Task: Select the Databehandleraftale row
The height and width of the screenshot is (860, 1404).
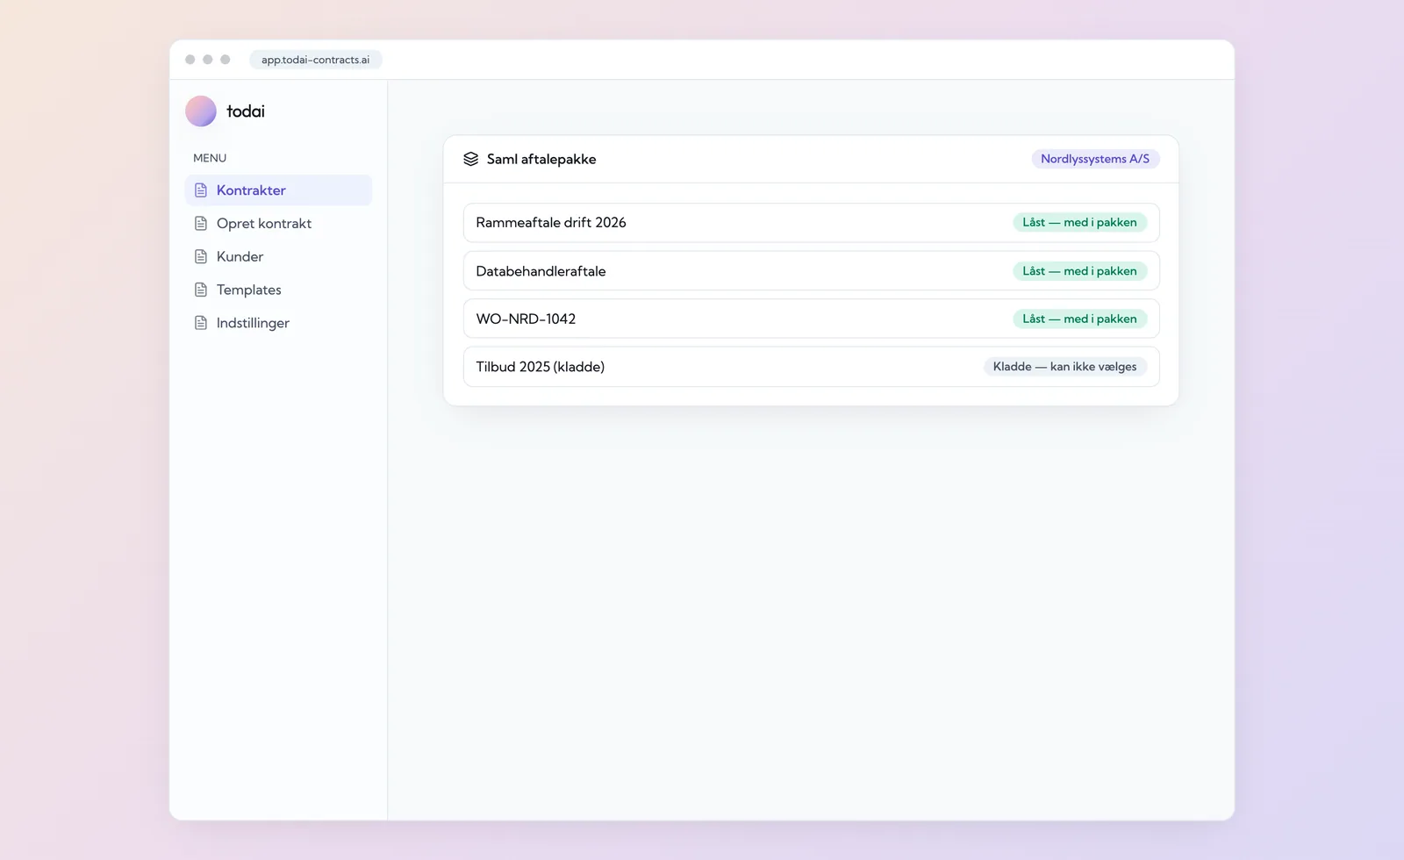Action: coord(812,271)
